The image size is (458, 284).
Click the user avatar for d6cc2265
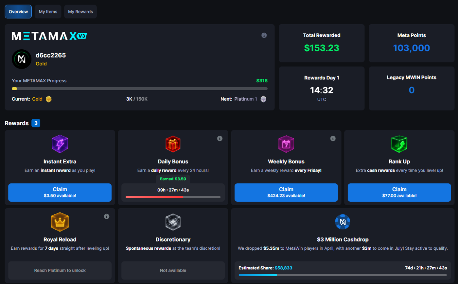(x=22, y=59)
